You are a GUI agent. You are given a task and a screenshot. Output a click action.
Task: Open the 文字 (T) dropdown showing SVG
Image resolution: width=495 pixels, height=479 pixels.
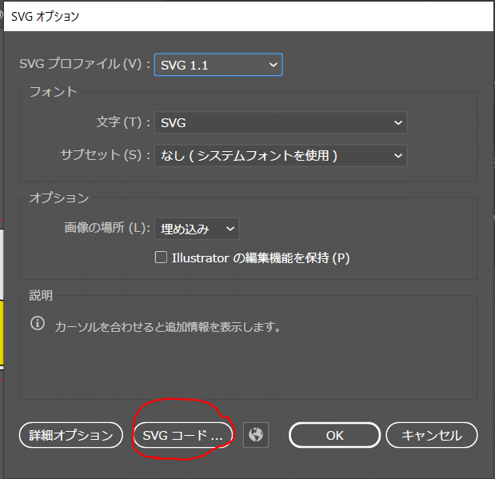click(281, 122)
